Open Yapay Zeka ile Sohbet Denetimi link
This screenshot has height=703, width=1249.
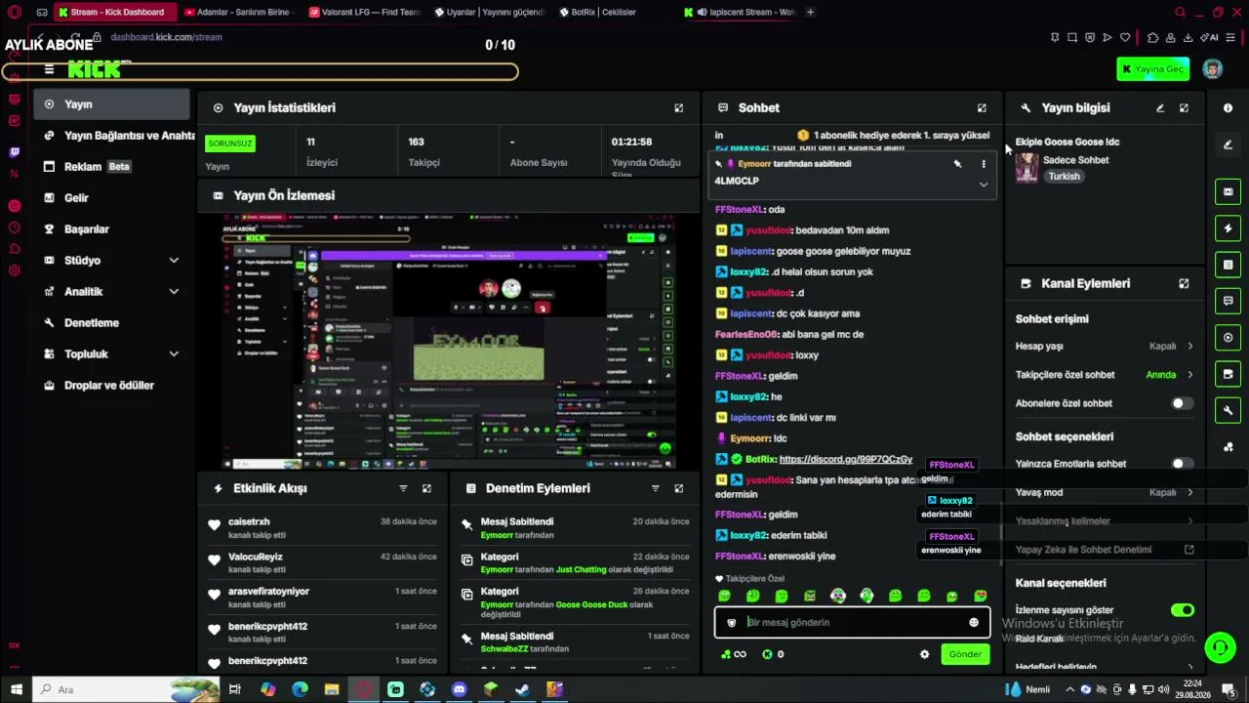tap(1104, 550)
